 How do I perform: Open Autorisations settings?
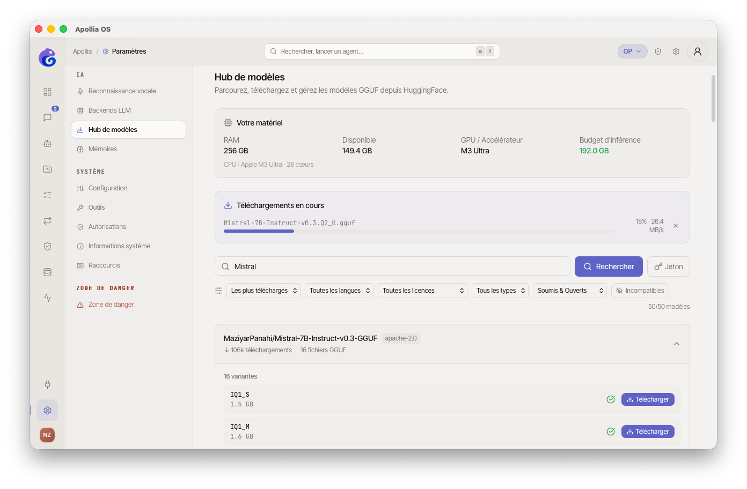128,227
